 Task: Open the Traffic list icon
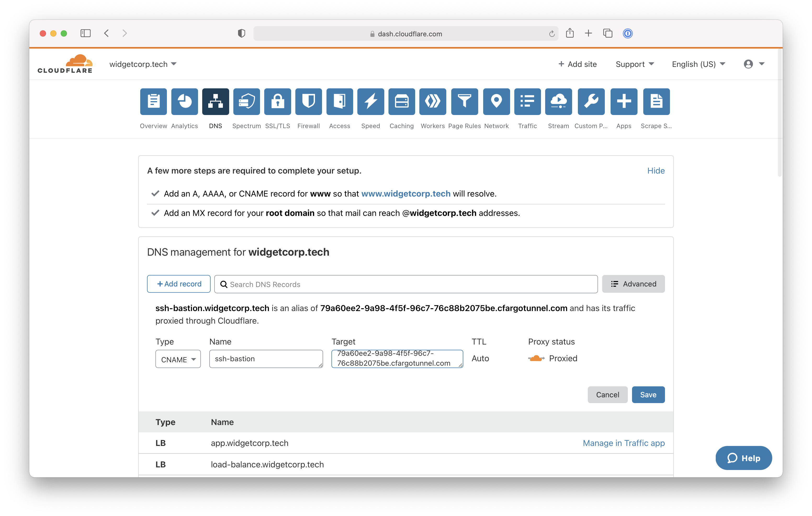click(x=527, y=101)
